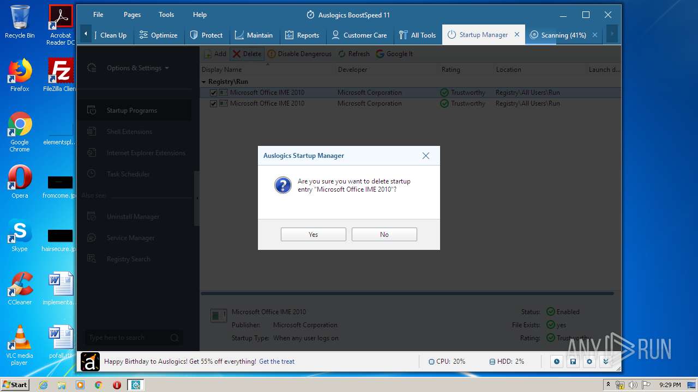Click the CPU usage indicator
This screenshot has width=698, height=392.
coord(447,362)
